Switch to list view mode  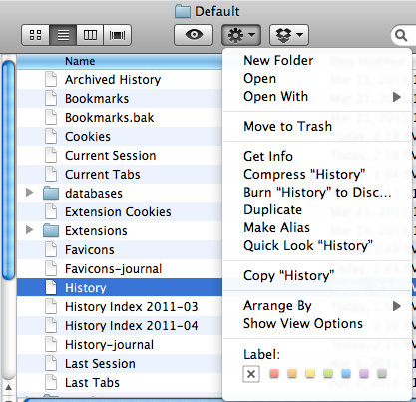click(63, 35)
